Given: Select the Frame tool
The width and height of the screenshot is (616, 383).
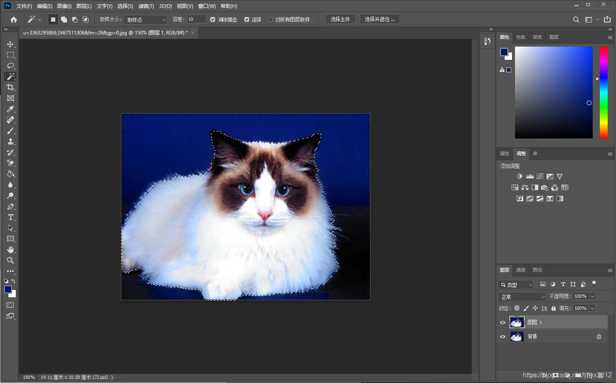Looking at the screenshot, I should pyautogui.click(x=10, y=98).
